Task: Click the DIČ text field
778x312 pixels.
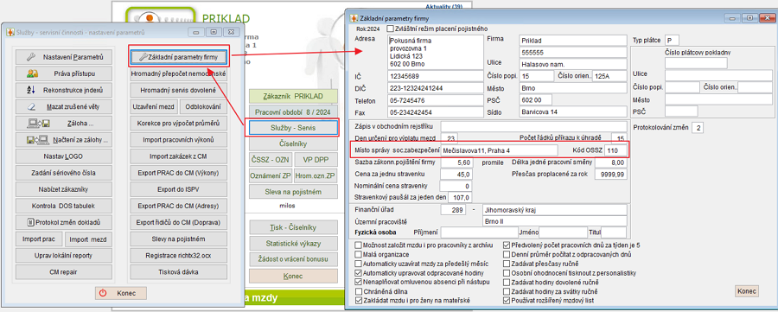Action: point(434,88)
